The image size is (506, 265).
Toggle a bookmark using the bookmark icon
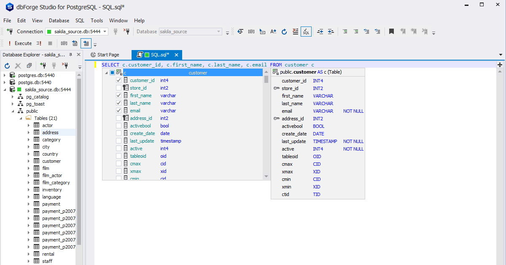tap(391, 31)
